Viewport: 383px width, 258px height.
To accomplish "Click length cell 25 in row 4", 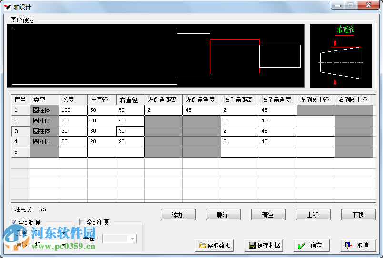I will pyautogui.click(x=73, y=141).
